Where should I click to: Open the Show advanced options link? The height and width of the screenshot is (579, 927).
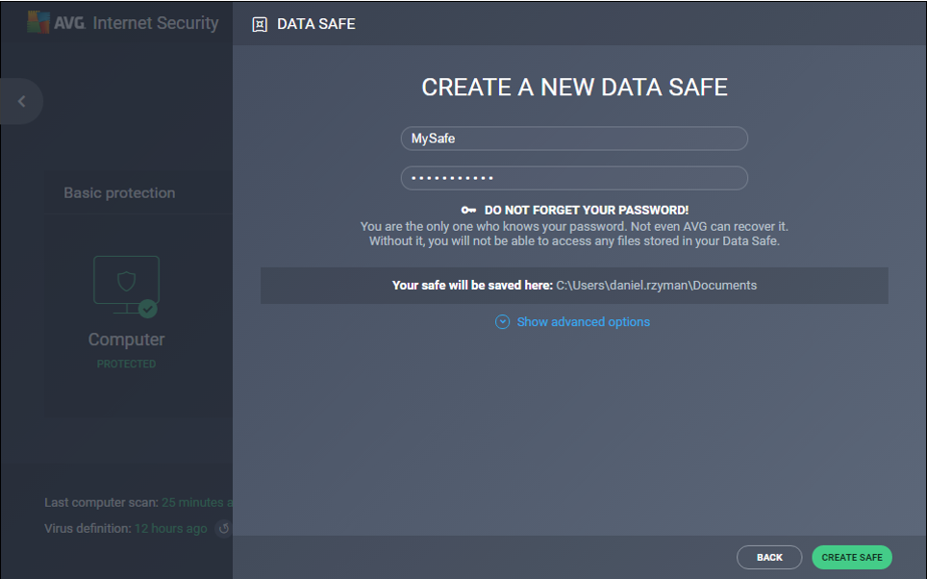click(x=584, y=322)
